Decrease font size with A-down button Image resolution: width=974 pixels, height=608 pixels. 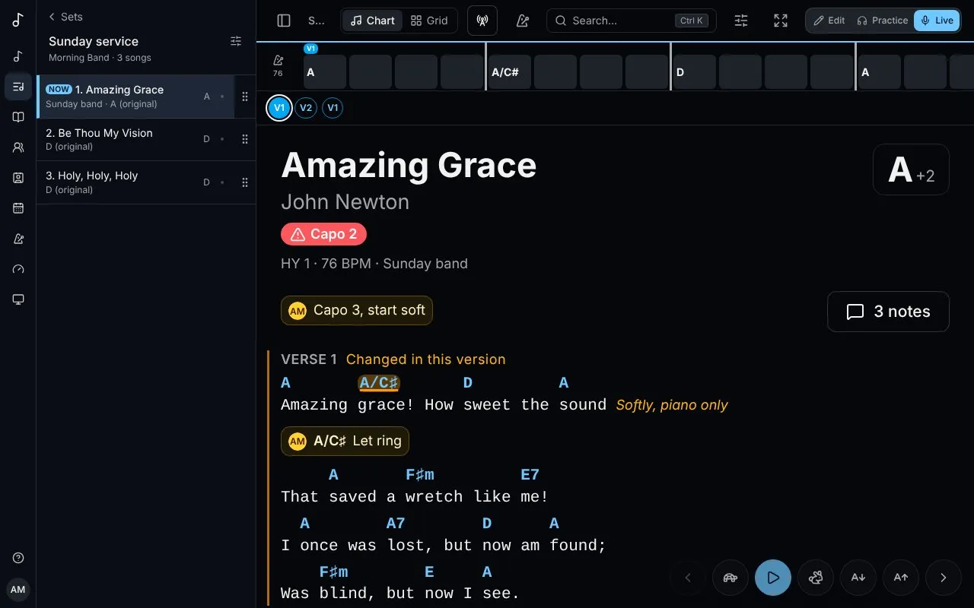point(858,578)
